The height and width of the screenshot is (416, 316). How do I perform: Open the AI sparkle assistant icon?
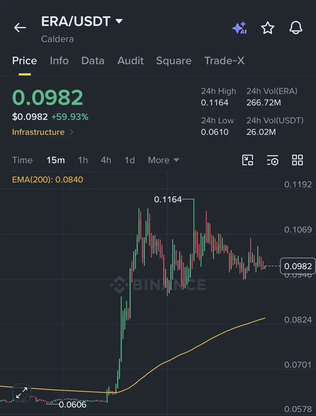click(239, 28)
